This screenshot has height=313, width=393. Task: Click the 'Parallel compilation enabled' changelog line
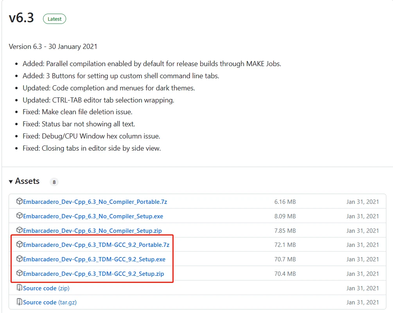(152, 64)
